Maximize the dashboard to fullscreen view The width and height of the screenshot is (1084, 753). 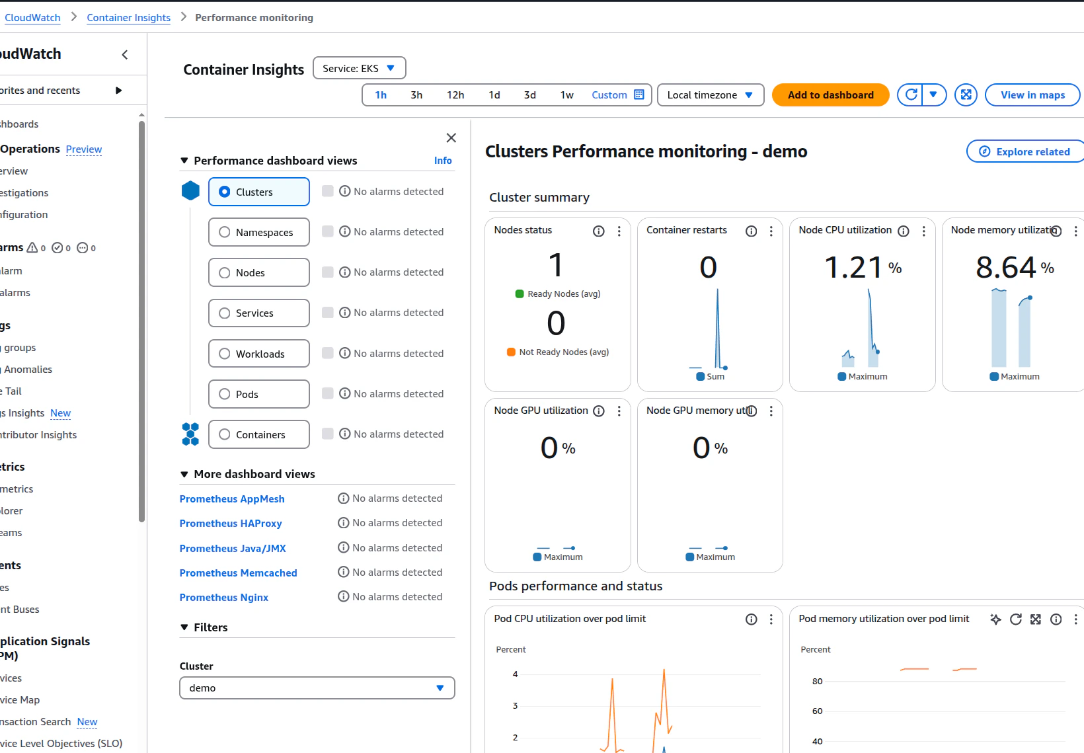(966, 95)
